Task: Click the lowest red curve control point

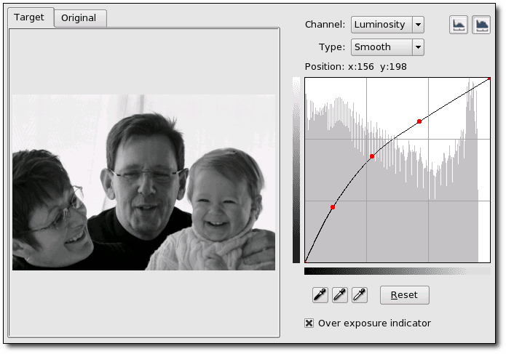Action: click(333, 207)
